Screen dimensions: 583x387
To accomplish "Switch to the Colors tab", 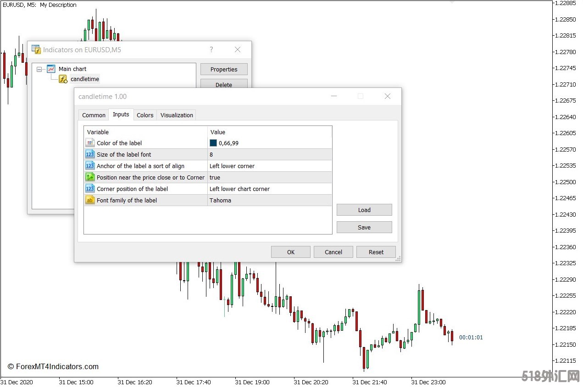I will coord(145,115).
